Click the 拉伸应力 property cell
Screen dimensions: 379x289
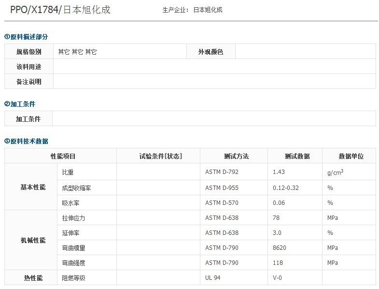pos(87,218)
